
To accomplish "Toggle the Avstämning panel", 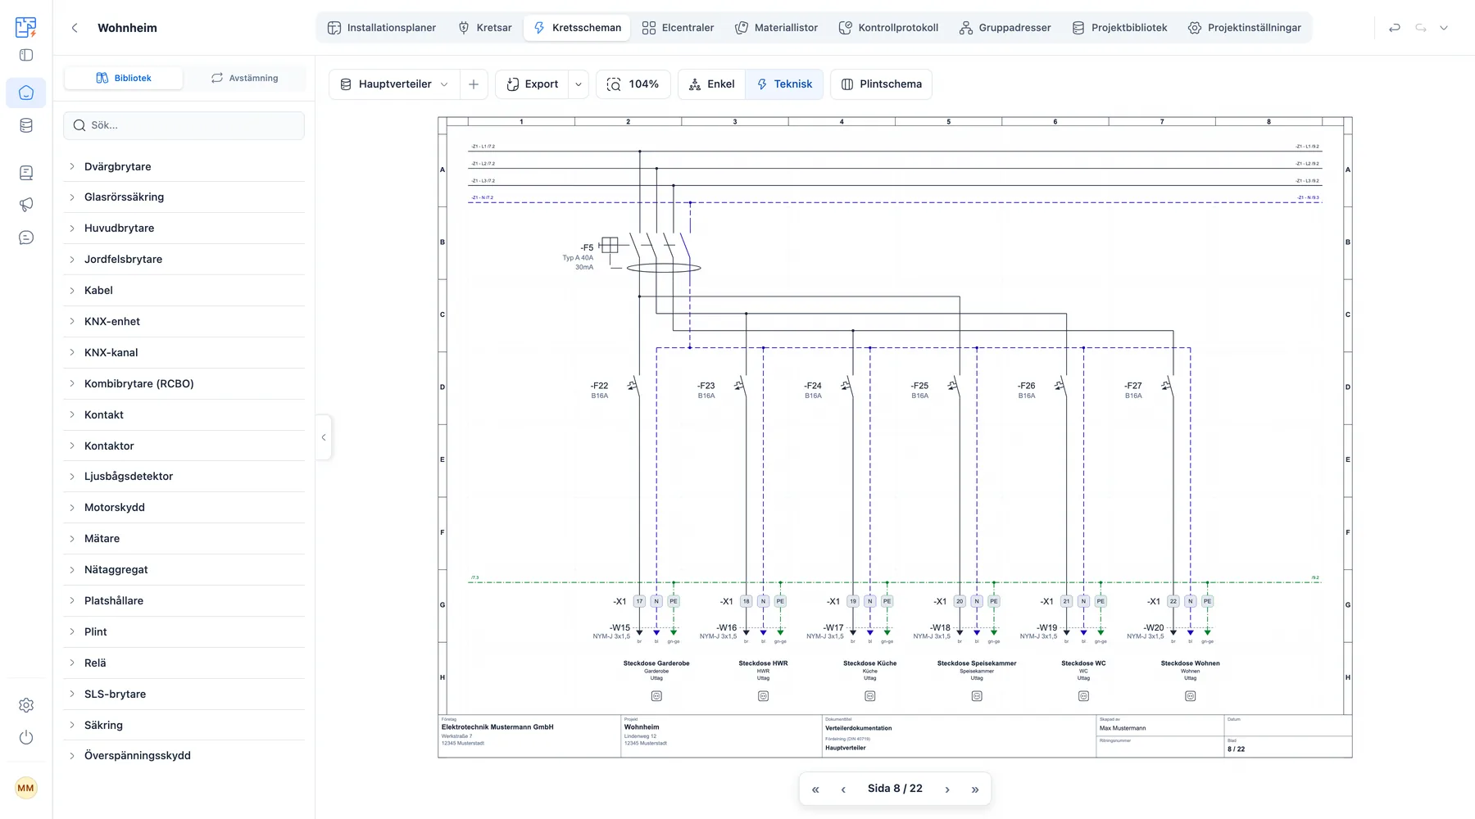I will [x=244, y=78].
